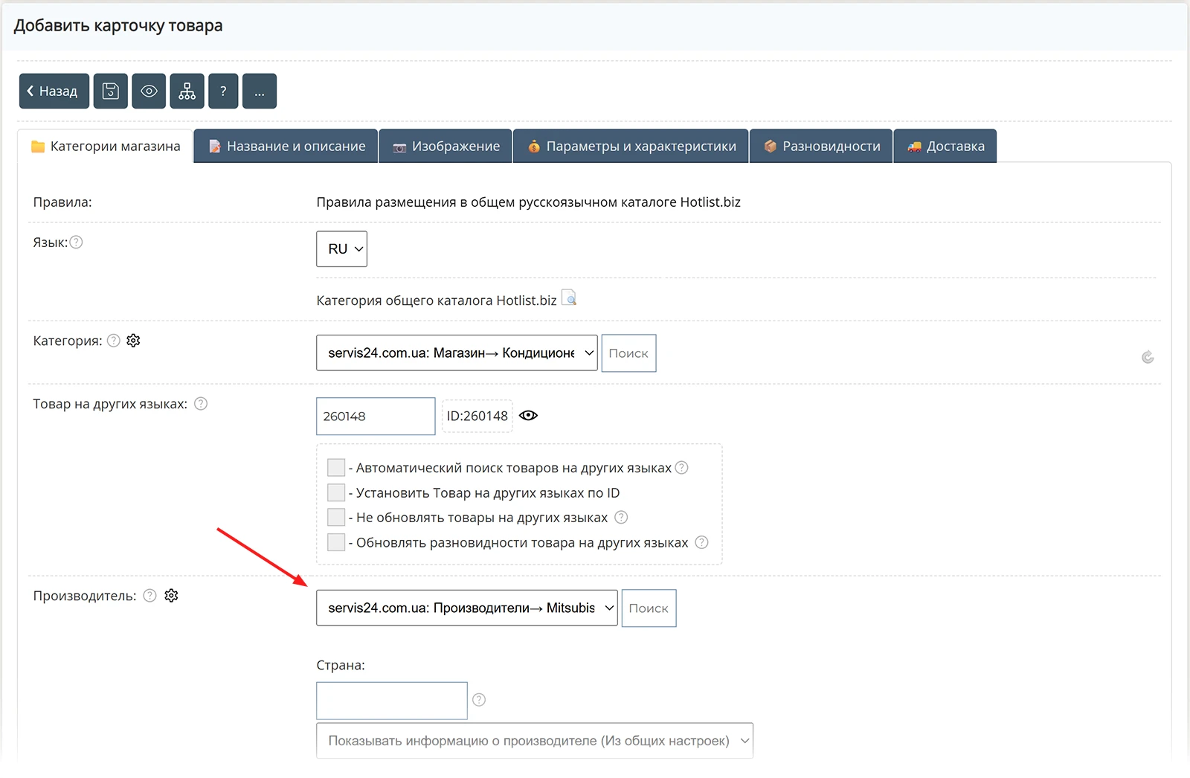The width and height of the screenshot is (1190, 778).
Task: Click Поиск button beside manufacturer dropdown
Action: (x=649, y=608)
